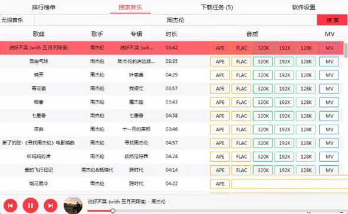Download 320K for 青花瓷
Image resolution: width=348 pixels, height=214 pixels.
tap(263, 89)
